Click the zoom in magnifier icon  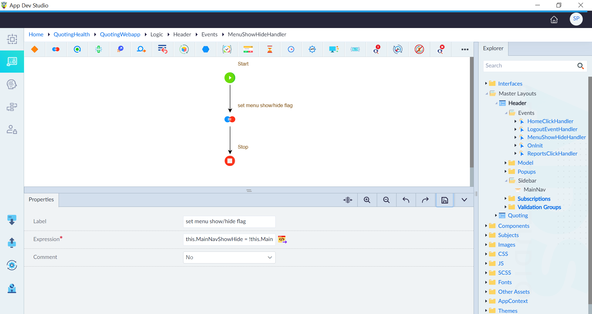(x=367, y=200)
